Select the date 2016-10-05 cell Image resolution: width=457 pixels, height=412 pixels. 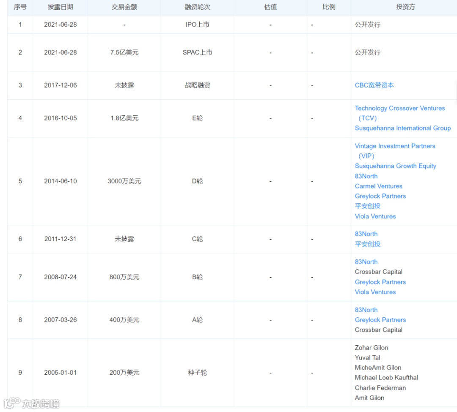[61, 118]
